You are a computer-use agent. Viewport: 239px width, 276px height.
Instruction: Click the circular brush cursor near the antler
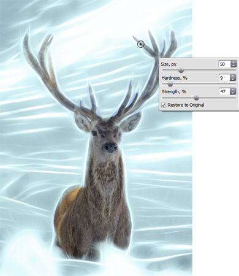pos(141,44)
